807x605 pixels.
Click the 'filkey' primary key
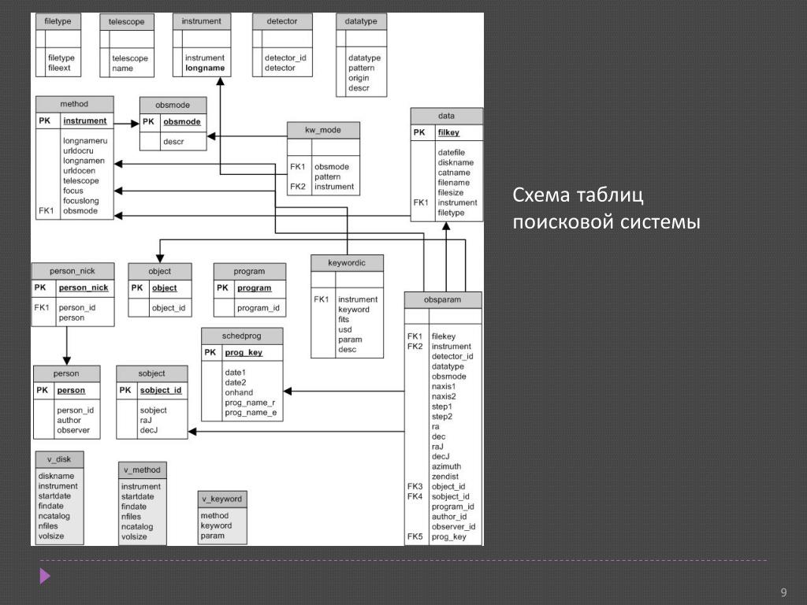click(x=448, y=132)
